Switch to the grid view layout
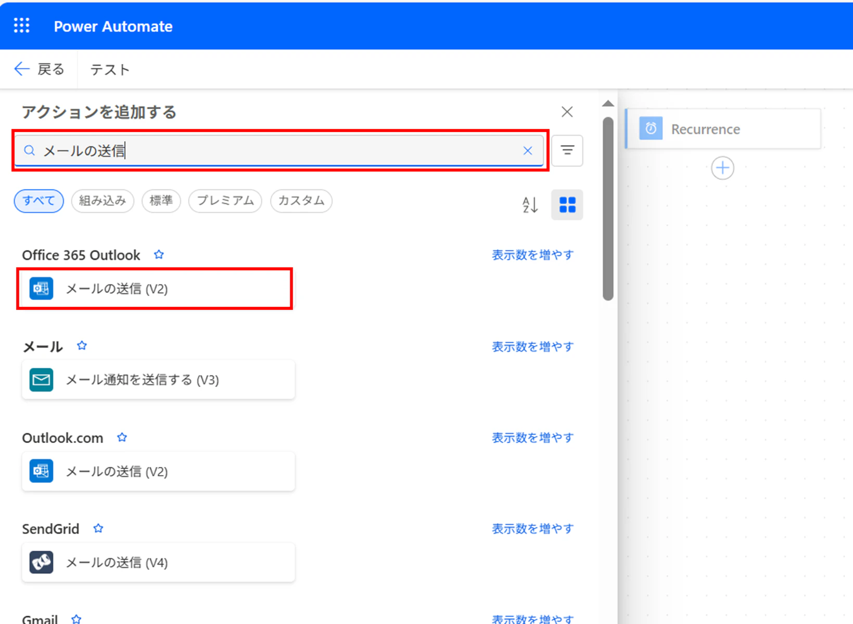 click(567, 205)
